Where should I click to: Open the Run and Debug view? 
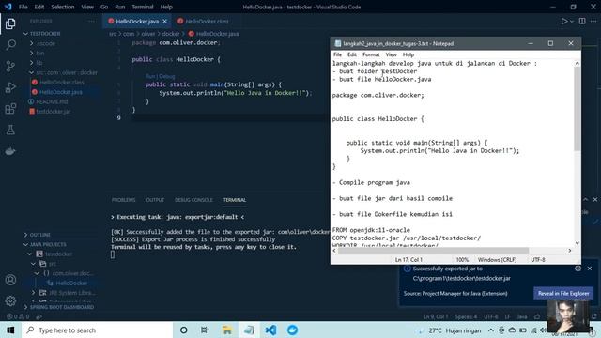pyautogui.click(x=10, y=87)
